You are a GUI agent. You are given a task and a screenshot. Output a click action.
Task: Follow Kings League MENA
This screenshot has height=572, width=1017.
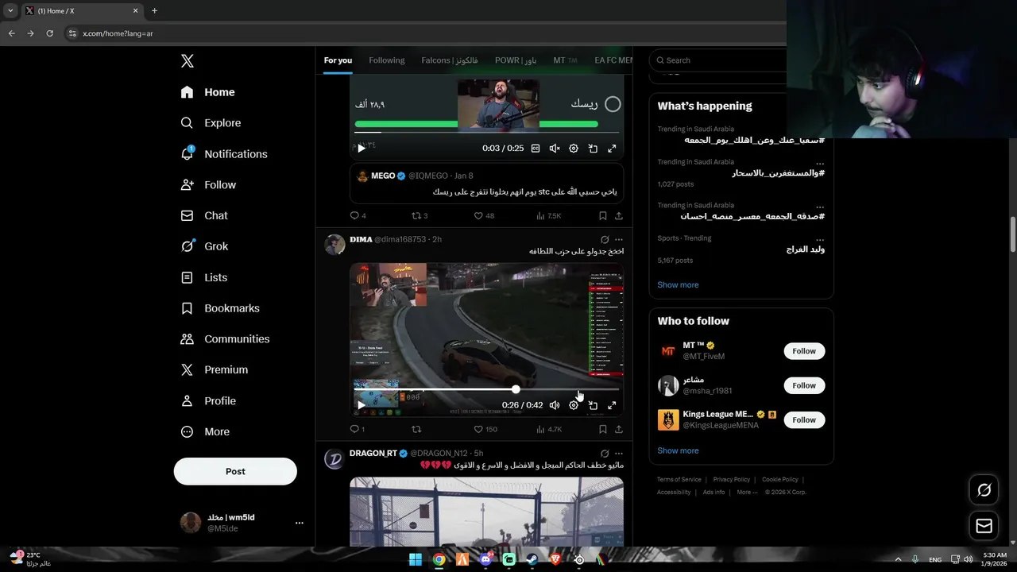[x=804, y=419]
